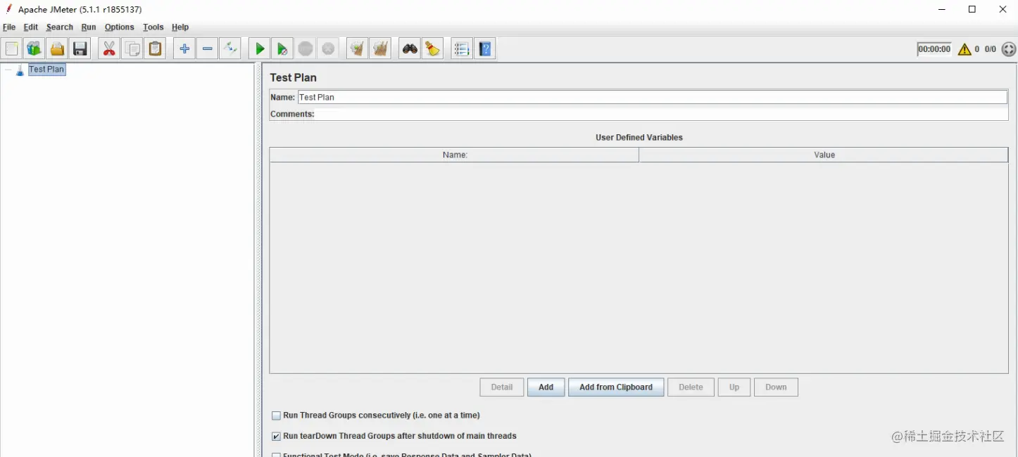Open the Run menu

89,27
